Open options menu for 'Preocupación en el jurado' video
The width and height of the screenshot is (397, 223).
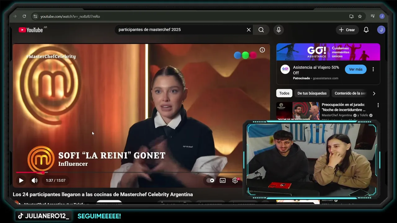pos(378,105)
